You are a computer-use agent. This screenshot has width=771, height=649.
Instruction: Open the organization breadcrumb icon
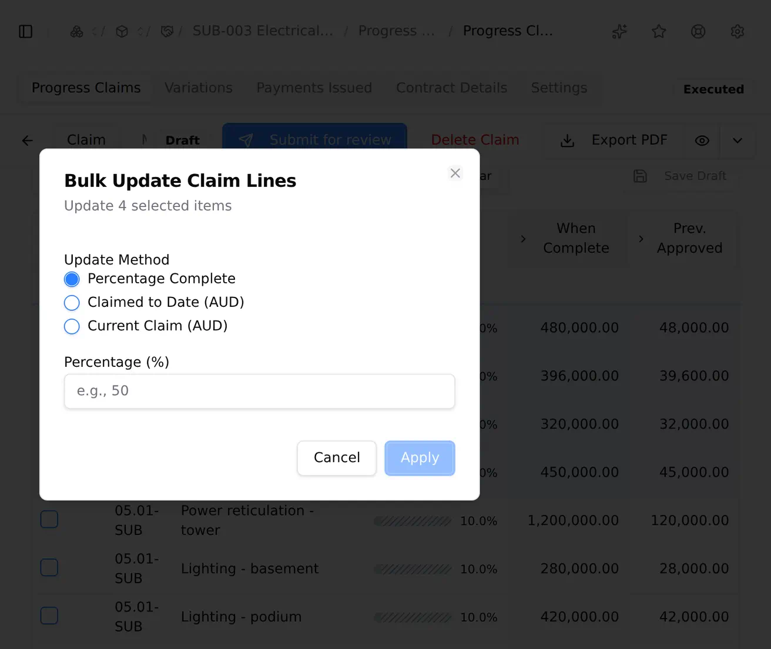tap(77, 31)
